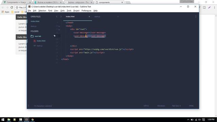This screenshot has height=122, width=217.
Task: Click the Sublime Text icon in the title bar
Action: point(29,6)
